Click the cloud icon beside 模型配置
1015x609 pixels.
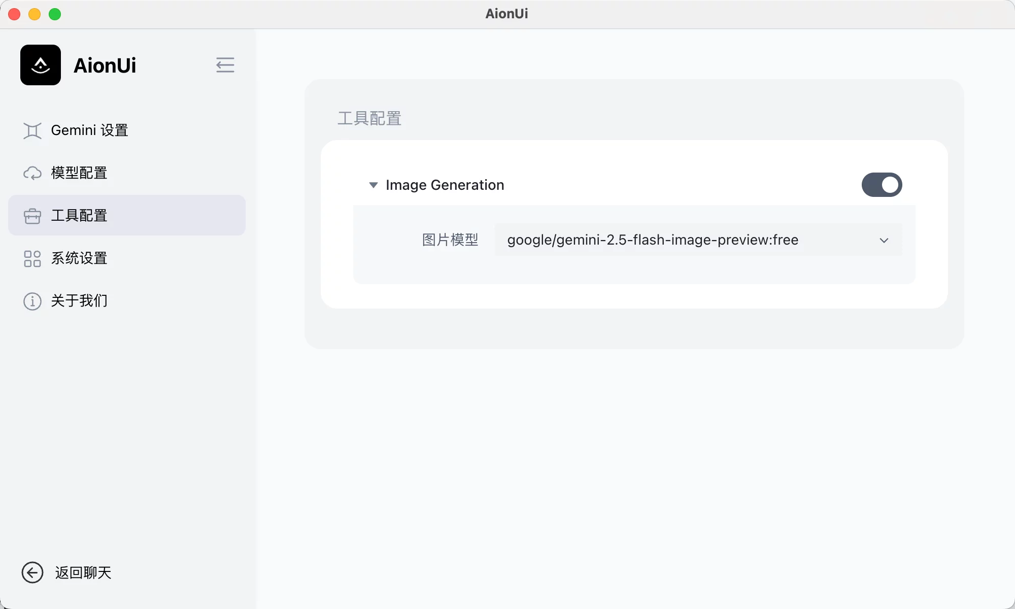tap(32, 173)
